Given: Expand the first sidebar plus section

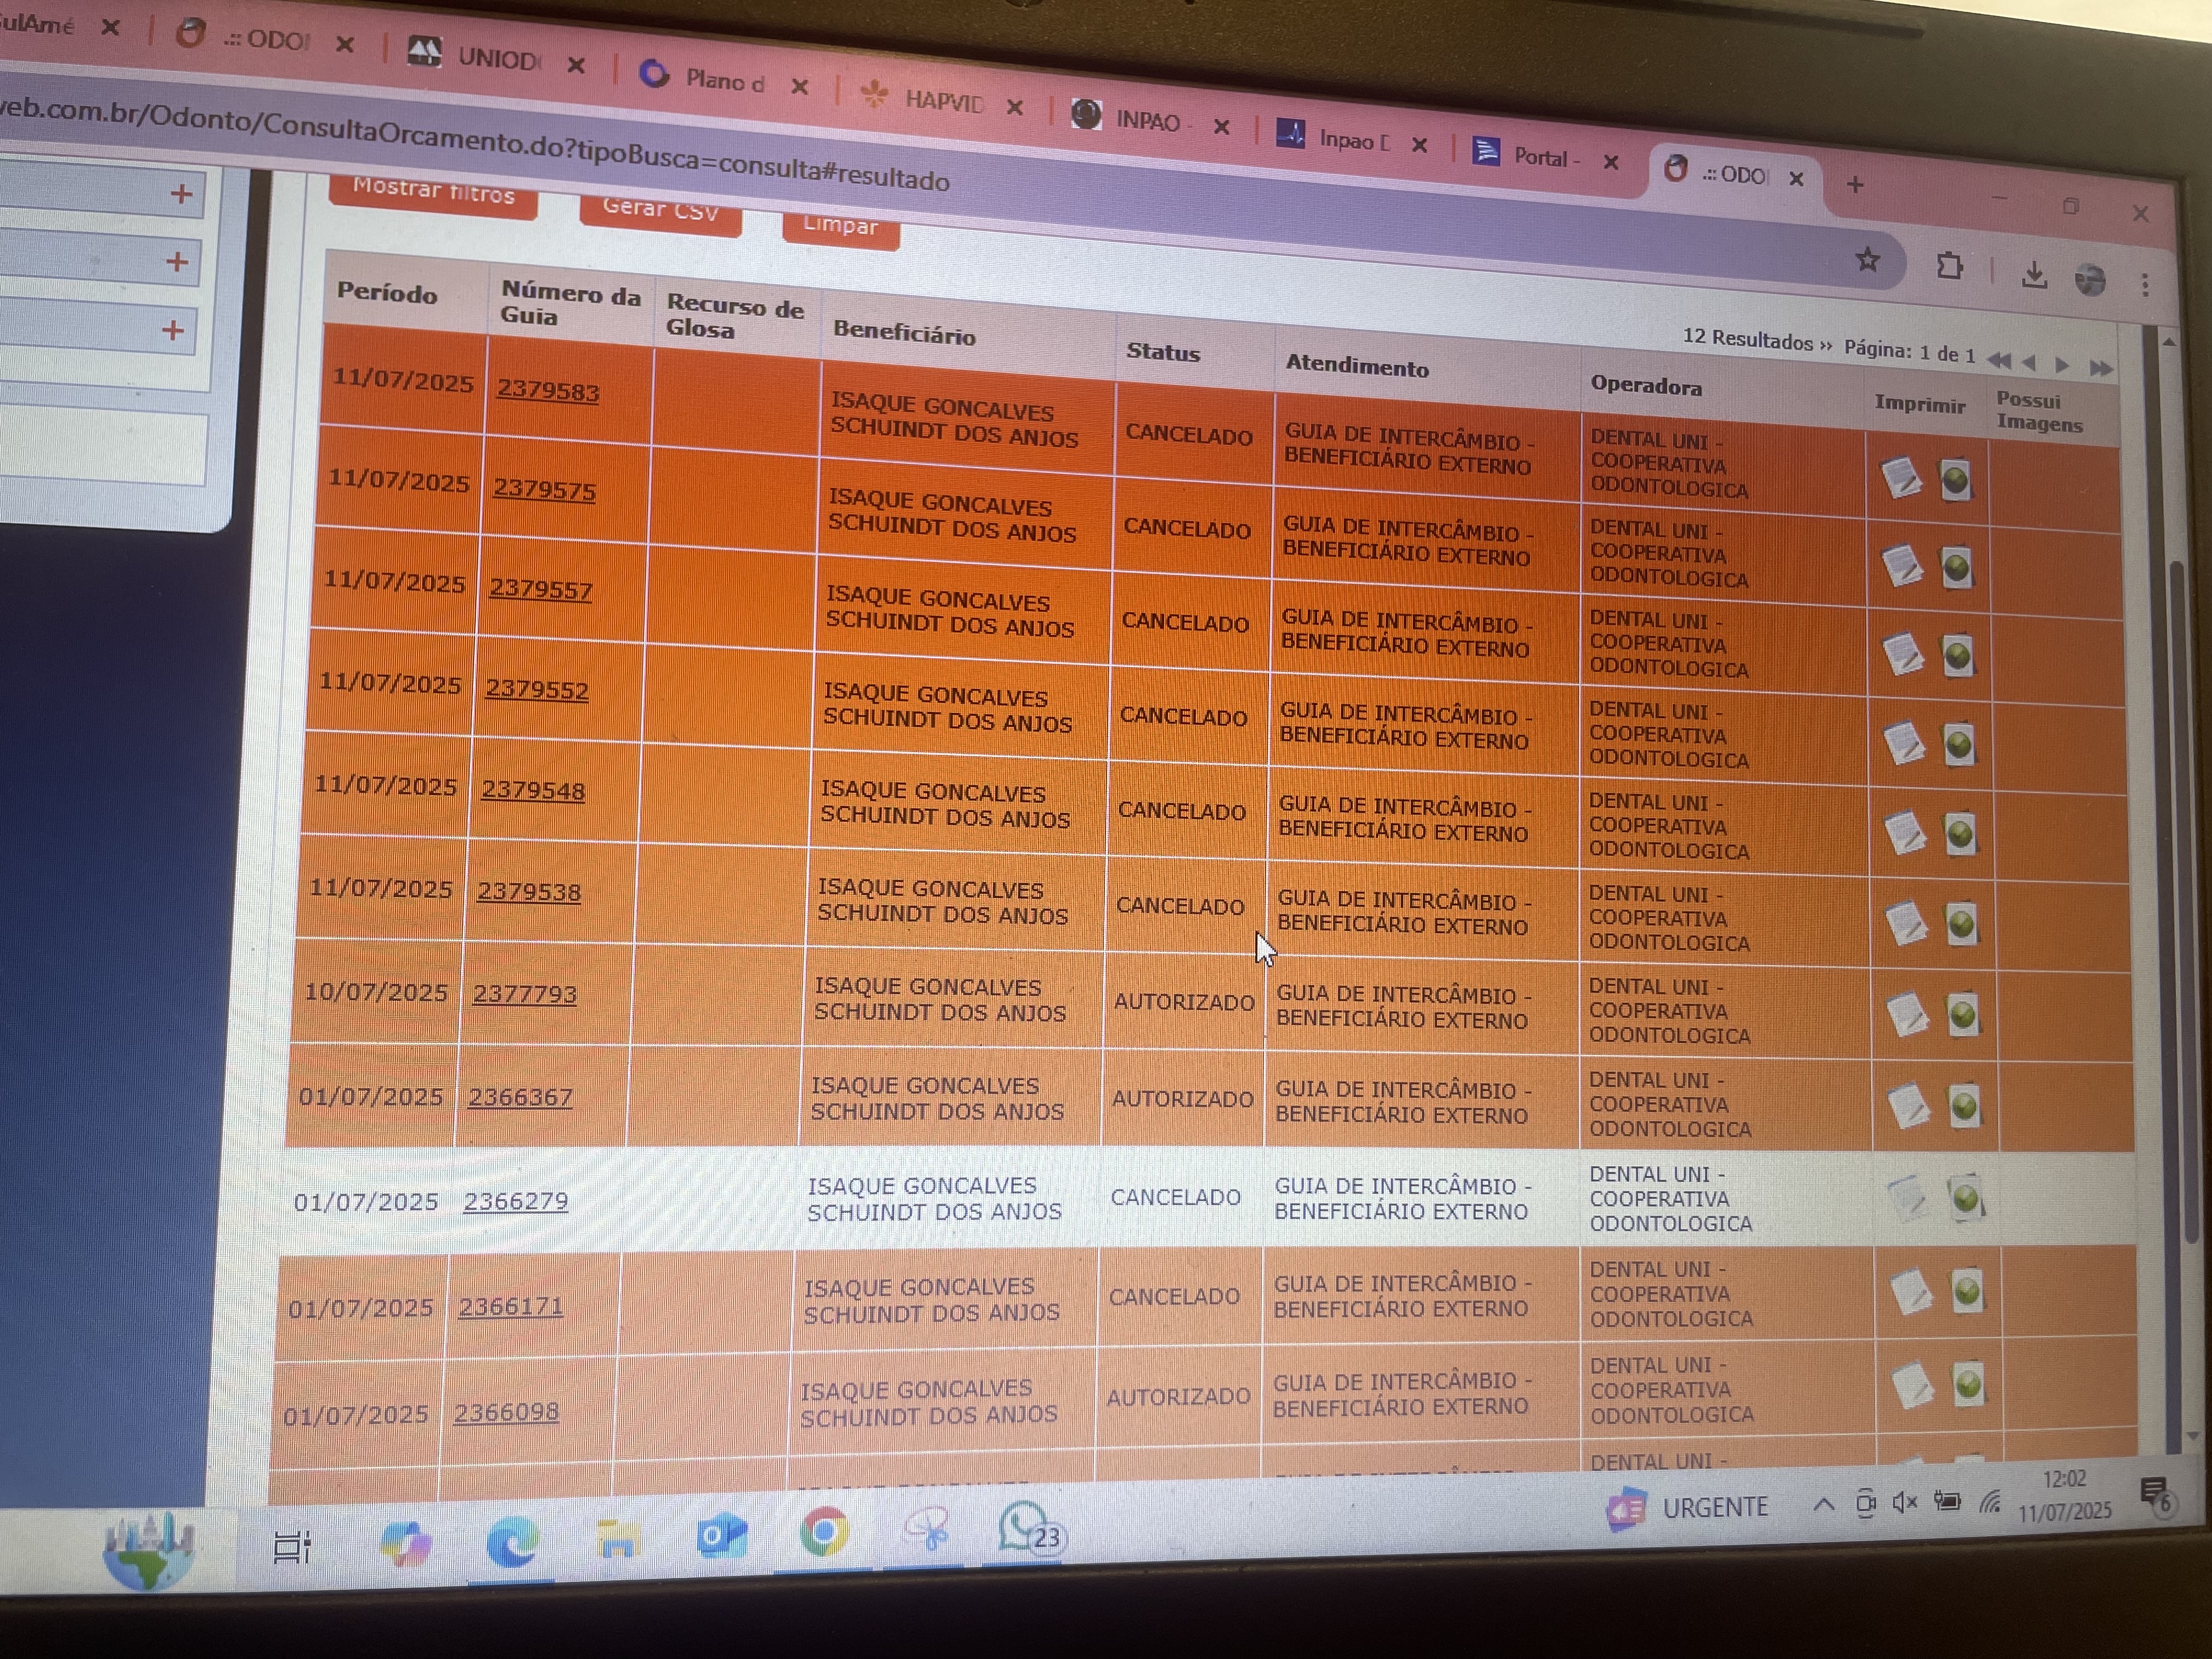Looking at the screenshot, I should [181, 193].
